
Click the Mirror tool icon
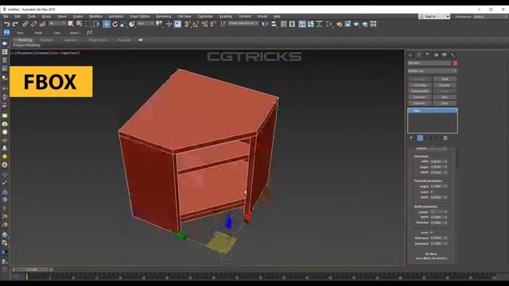click(265, 24)
